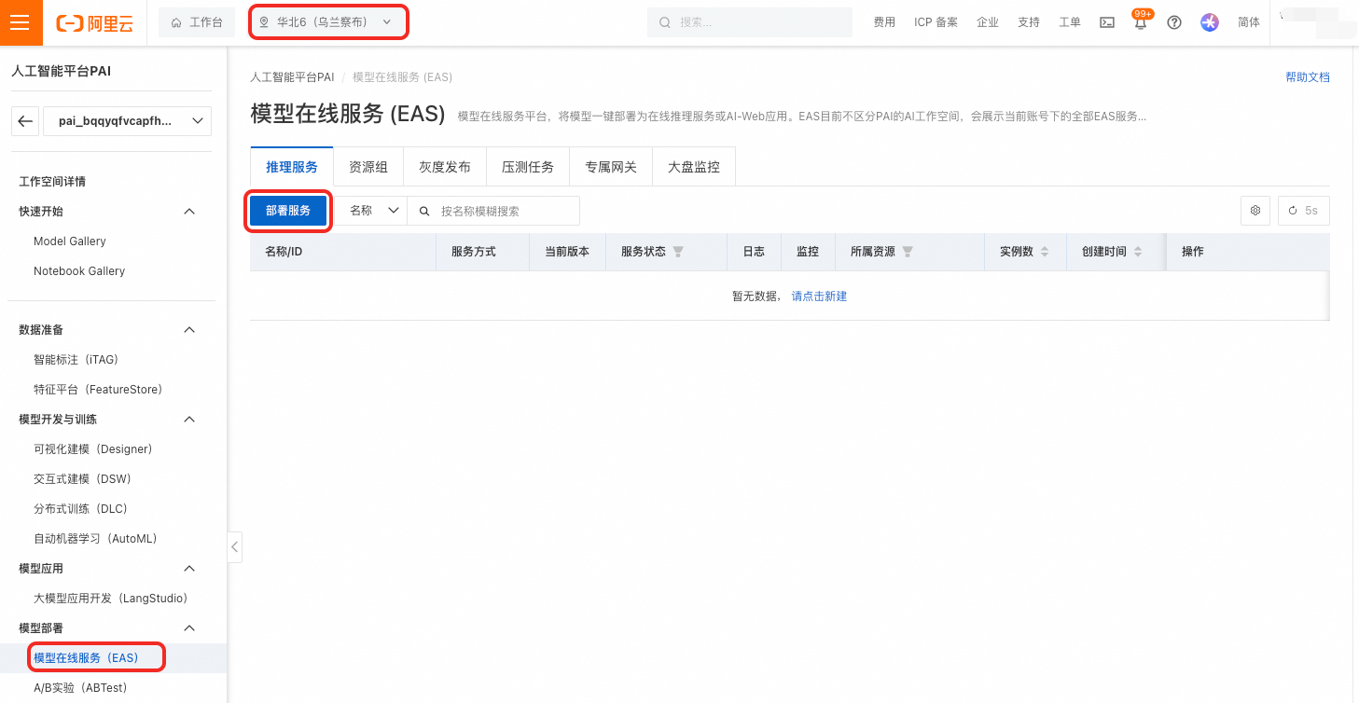Collapse the quick start section
The width and height of the screenshot is (1359, 703).
tap(189, 212)
